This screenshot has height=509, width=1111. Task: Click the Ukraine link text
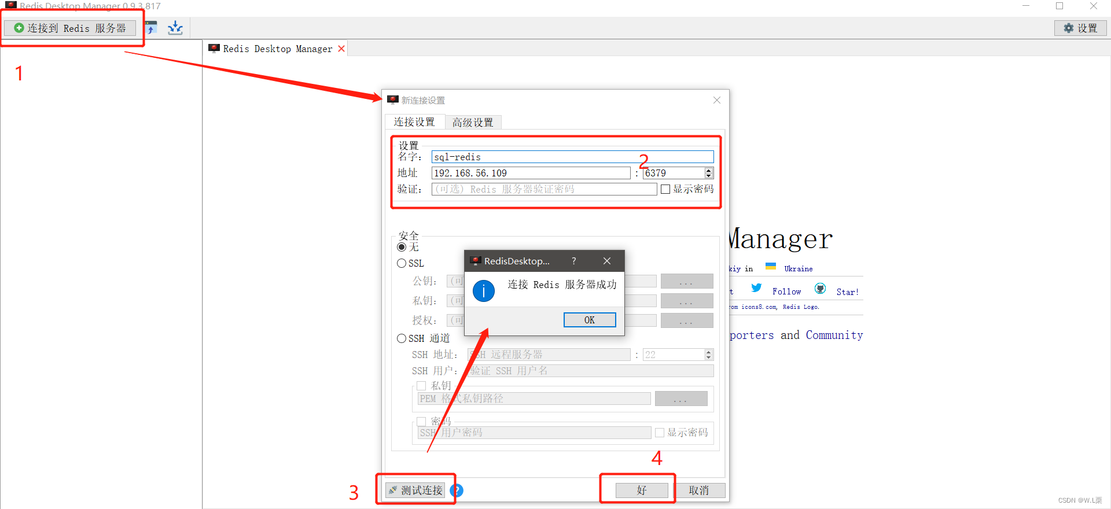(799, 269)
